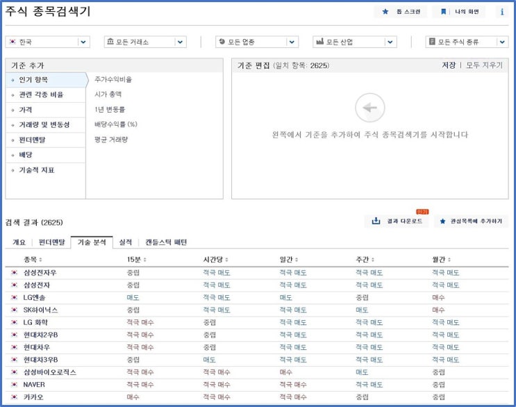Viewport: 516px width, 407px height.
Task: Select the 기술 분석 tab
Action: click(92, 242)
